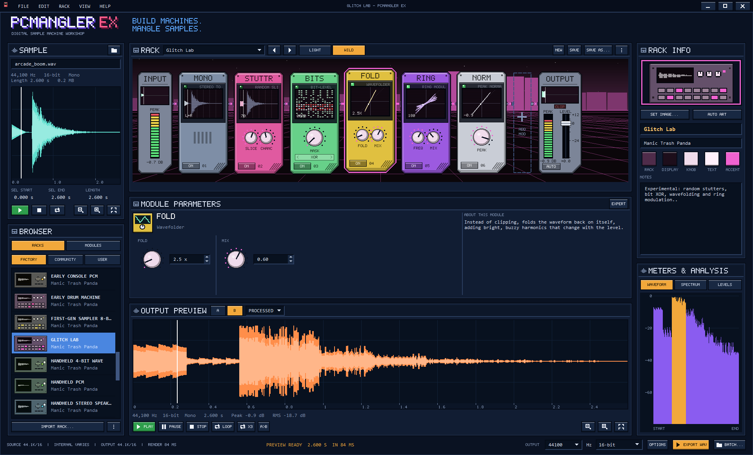The width and height of the screenshot is (753, 455).
Task: Toggle NORM module ON switch
Action: (x=469, y=166)
